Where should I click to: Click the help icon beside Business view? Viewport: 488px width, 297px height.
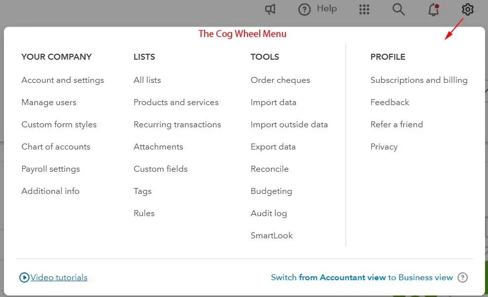462,277
